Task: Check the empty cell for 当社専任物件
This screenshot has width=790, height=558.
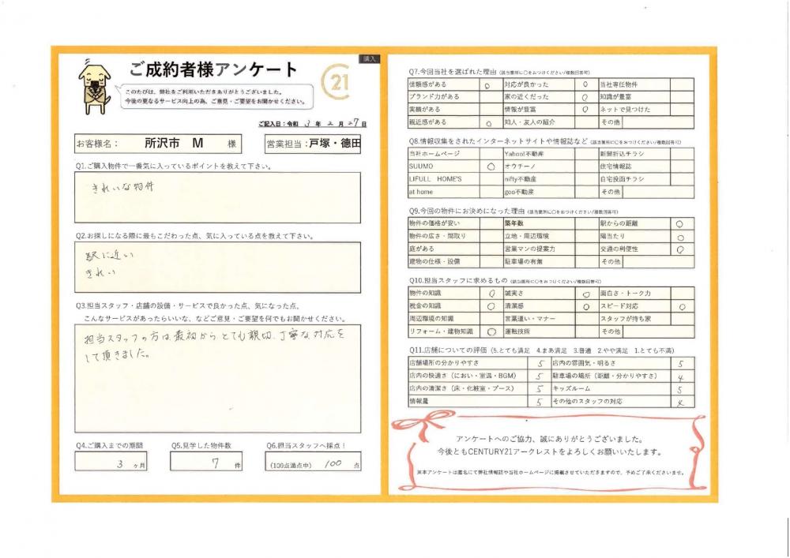Action: (683, 84)
